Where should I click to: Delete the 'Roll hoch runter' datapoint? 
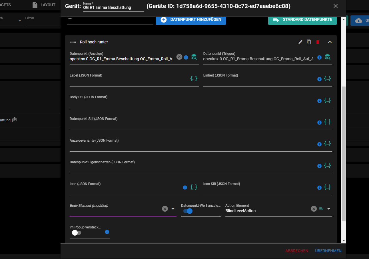318,42
